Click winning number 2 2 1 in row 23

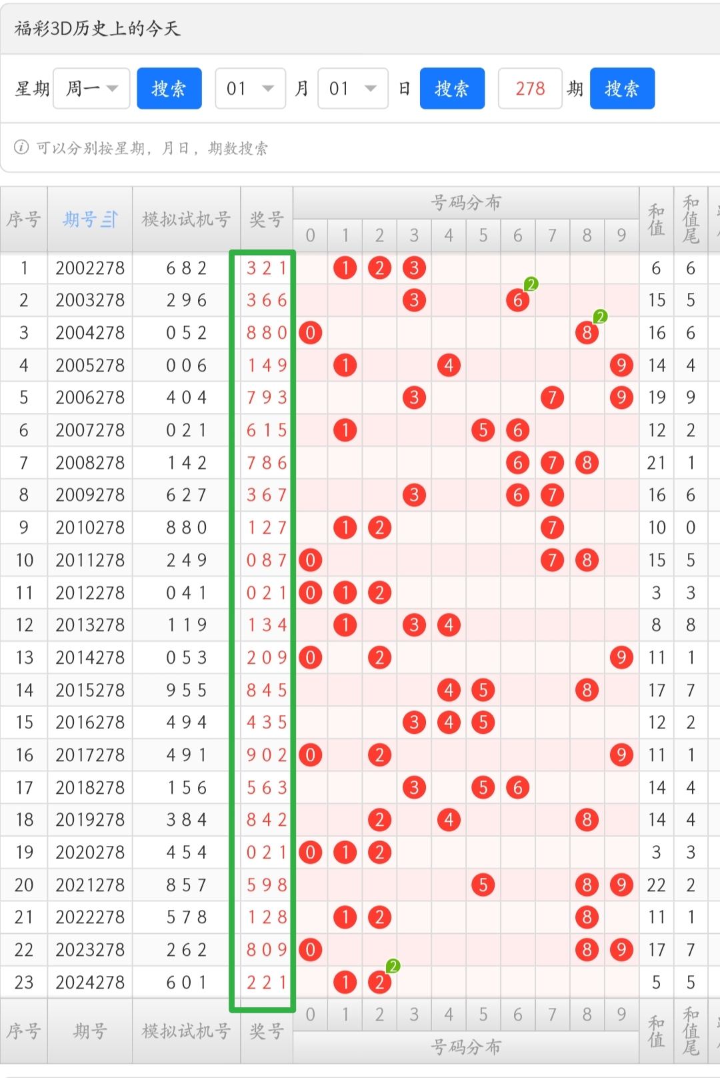click(267, 983)
